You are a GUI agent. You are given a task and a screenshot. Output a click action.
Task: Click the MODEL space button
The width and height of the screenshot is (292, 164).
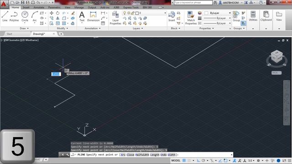[x=176, y=160]
